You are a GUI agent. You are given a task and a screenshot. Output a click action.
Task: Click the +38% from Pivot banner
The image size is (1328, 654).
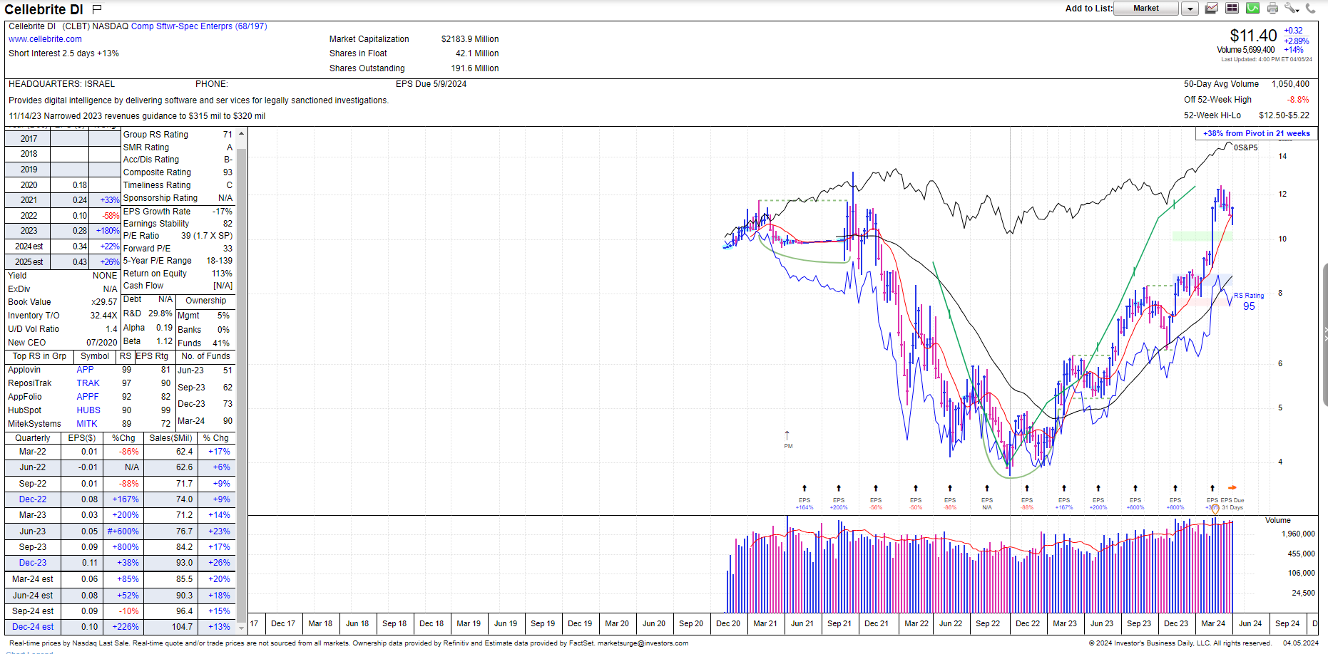tap(1257, 133)
